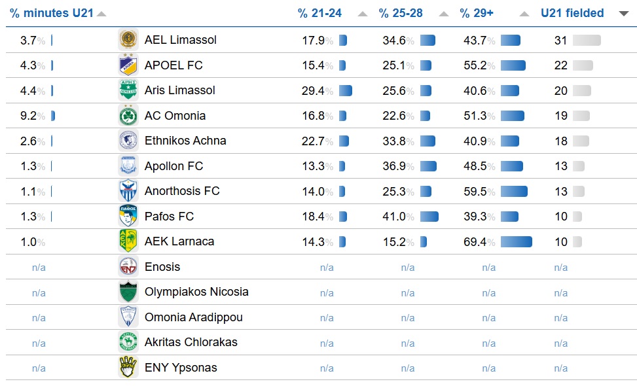Open the Anorthosis FC team link
The height and width of the screenshot is (386, 637).
pyautogui.click(x=182, y=191)
